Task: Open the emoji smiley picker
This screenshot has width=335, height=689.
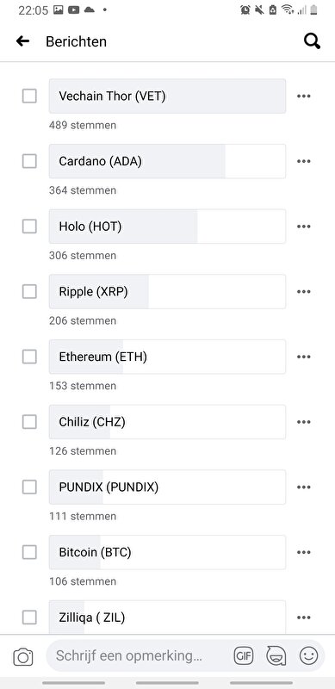Action: coord(308,656)
